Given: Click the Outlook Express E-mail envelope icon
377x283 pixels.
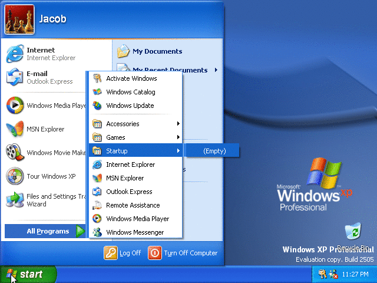Looking at the screenshot, I should coord(15,77).
